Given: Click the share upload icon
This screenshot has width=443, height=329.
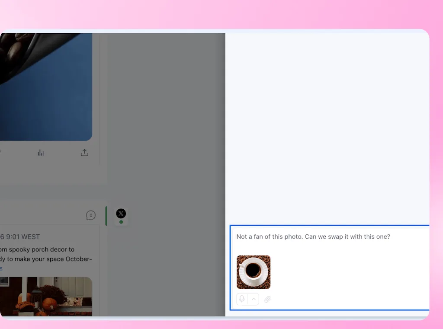Looking at the screenshot, I should tap(84, 153).
